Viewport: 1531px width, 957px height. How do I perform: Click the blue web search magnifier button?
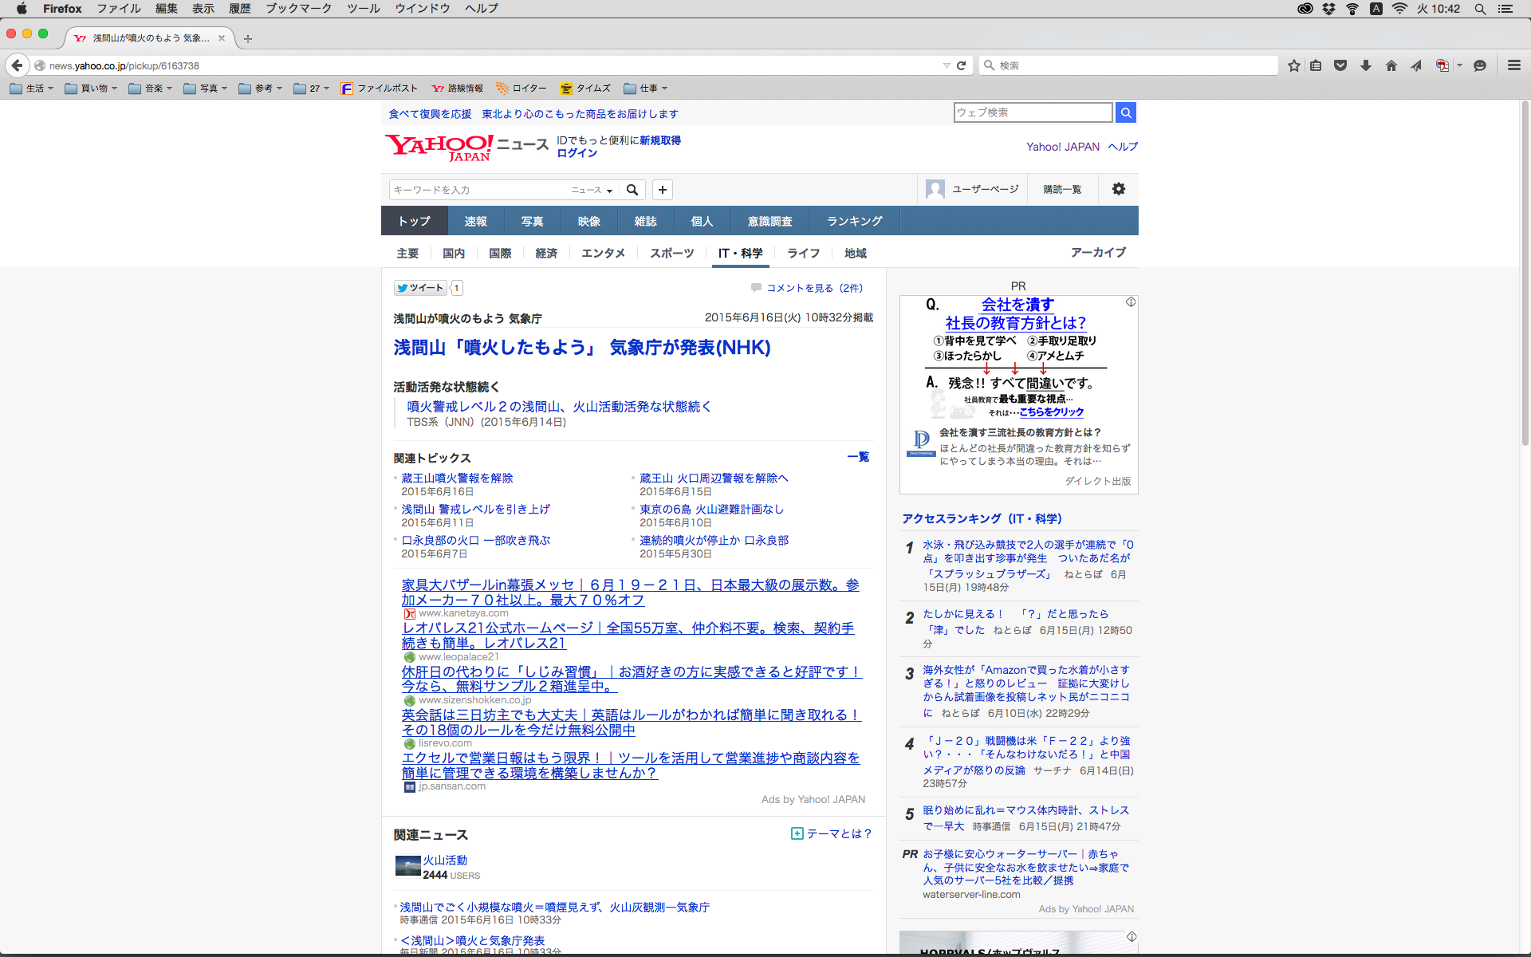[x=1125, y=112]
